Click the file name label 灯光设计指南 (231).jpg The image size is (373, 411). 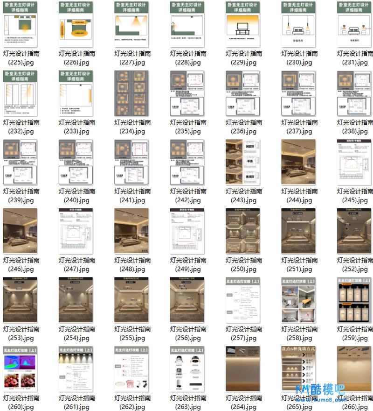pyautogui.click(x=355, y=58)
